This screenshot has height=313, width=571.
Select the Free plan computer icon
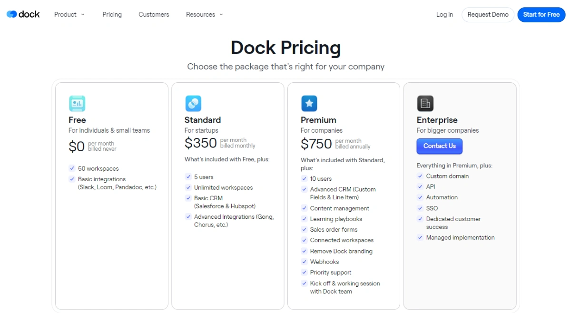tap(77, 103)
